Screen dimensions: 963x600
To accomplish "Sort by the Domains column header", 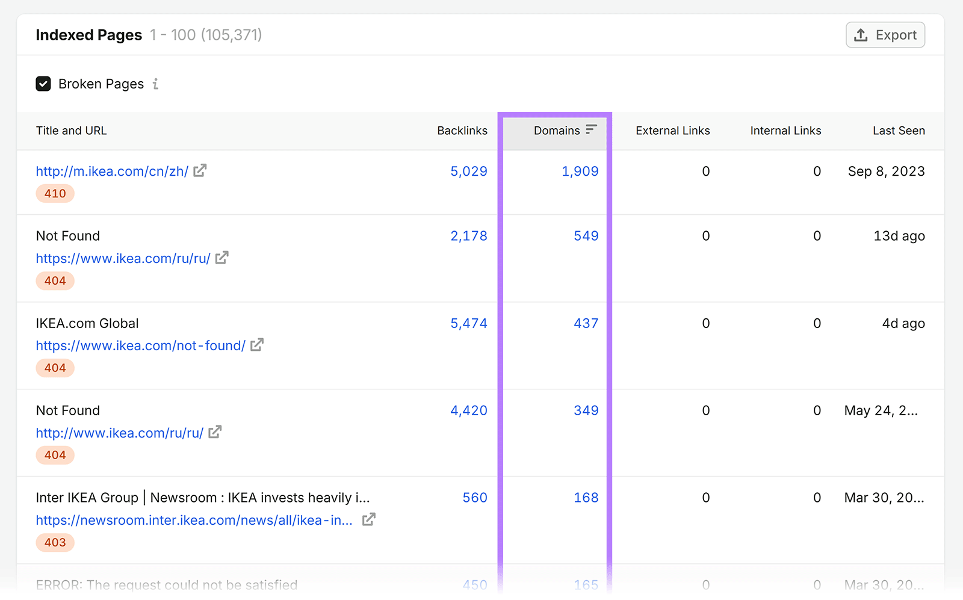I will (557, 131).
